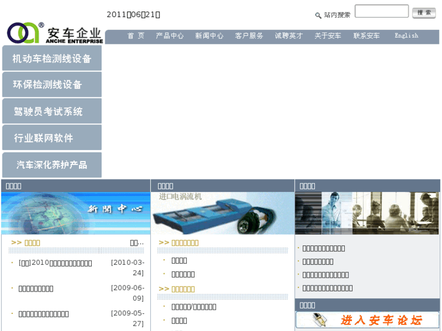Viewport: 442px width, 331px height.
Task: Select 诚聘英才 in the nav bar
Action: coord(289,36)
